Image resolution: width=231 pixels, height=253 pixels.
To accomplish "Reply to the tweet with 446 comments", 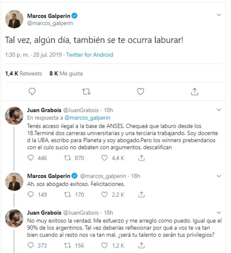I will pos(31,158).
